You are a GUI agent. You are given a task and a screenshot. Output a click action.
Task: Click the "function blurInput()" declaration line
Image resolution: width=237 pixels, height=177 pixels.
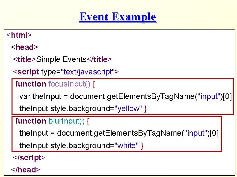point(52,121)
